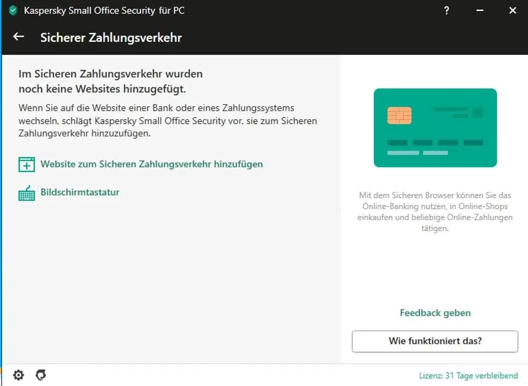Click the add-website plus window icon
528x386 pixels.
(x=26, y=164)
